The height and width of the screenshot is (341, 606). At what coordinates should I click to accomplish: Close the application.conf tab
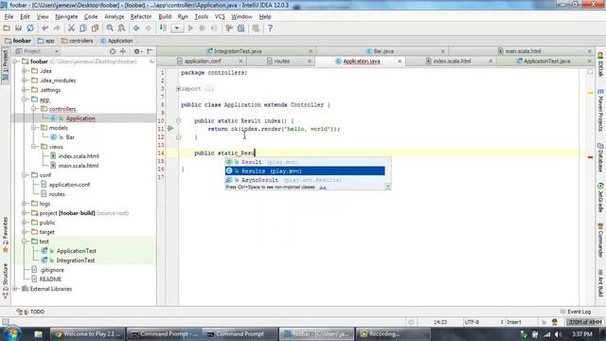[x=241, y=62]
